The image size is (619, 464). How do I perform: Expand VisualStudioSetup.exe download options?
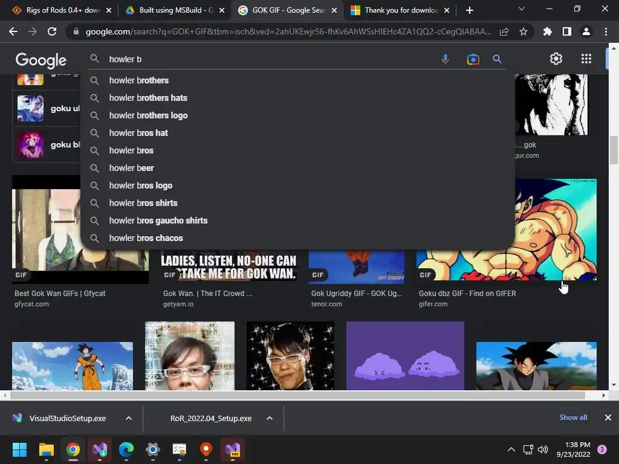pos(129,418)
